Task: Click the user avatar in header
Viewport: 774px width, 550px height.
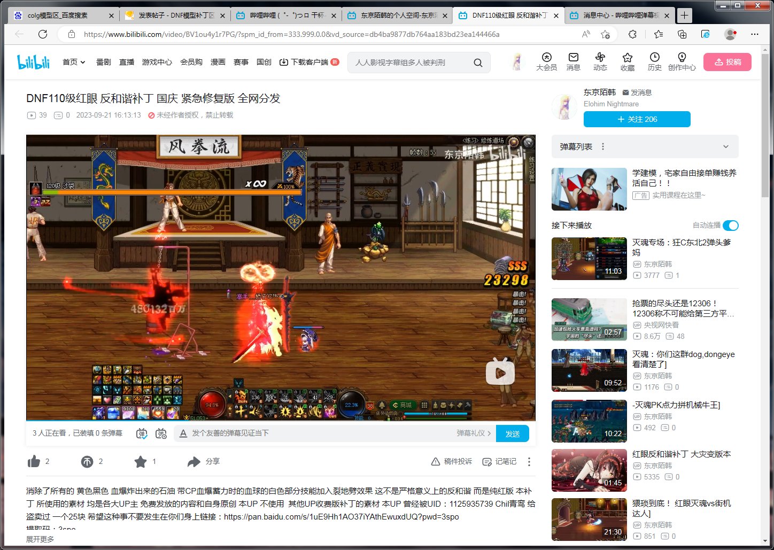Action: pos(517,62)
